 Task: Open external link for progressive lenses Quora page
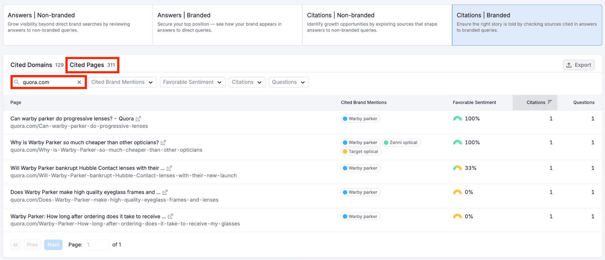(x=138, y=119)
